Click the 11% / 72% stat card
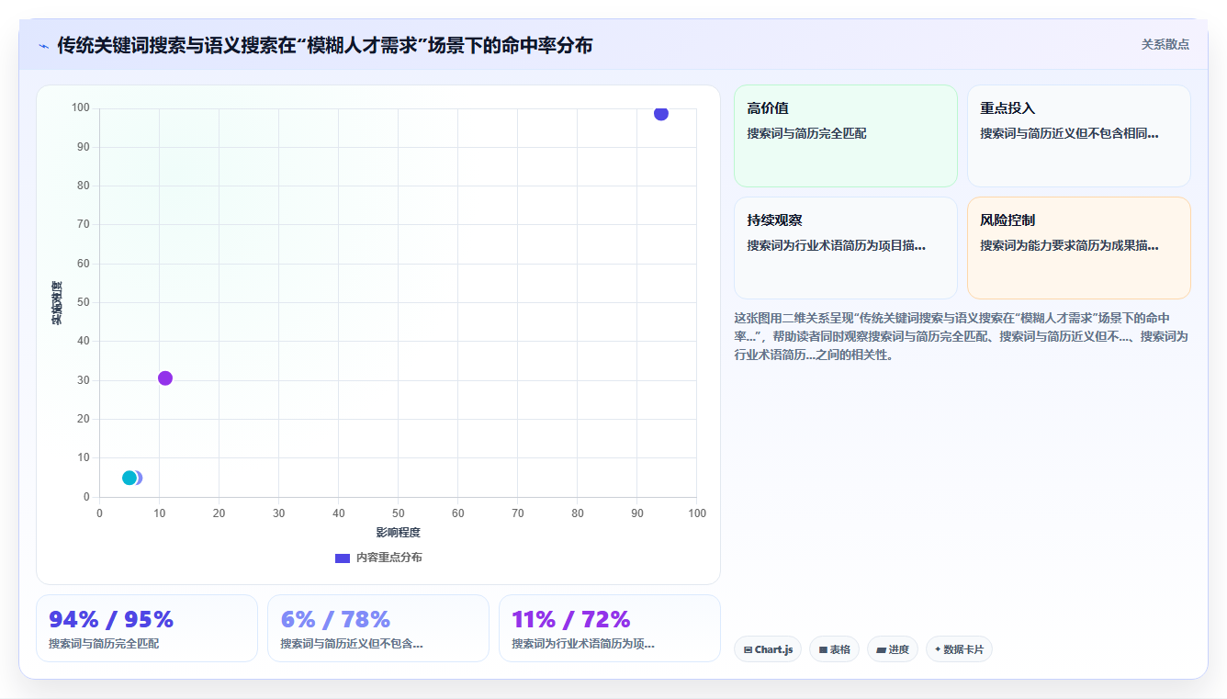The width and height of the screenshot is (1227, 699). 610,628
